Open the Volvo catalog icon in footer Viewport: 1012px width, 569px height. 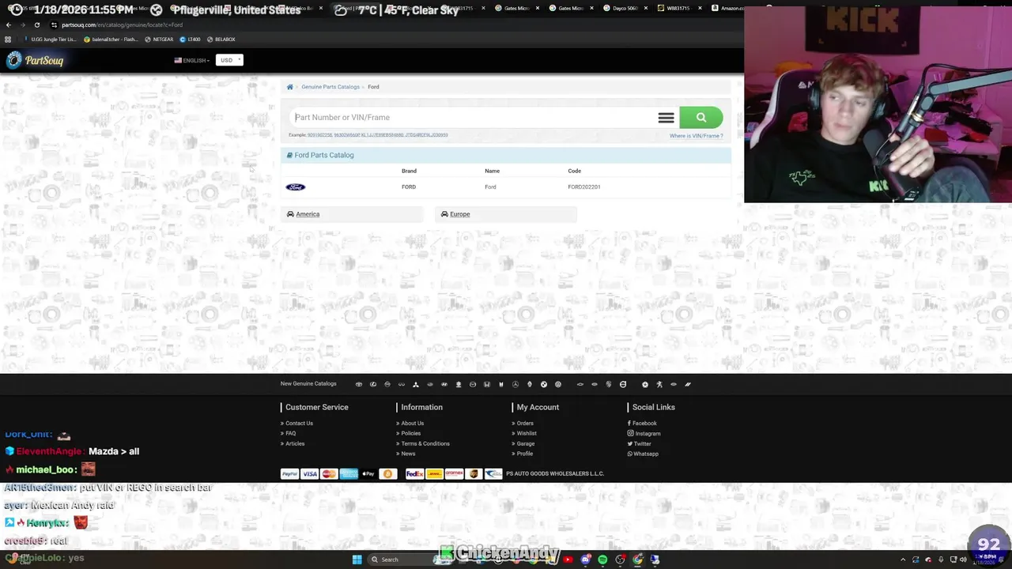coord(623,384)
